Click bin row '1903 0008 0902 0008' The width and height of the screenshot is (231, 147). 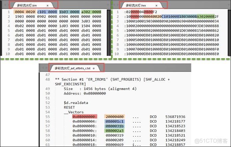click(x=58, y=17)
